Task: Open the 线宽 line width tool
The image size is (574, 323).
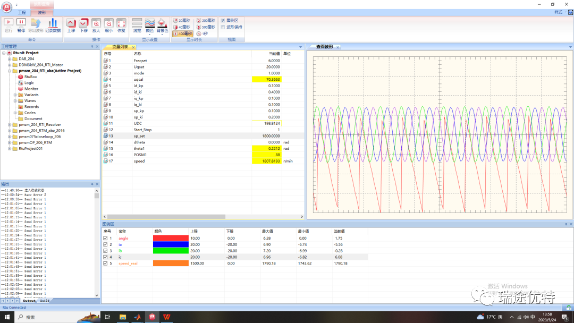Action: (x=137, y=23)
